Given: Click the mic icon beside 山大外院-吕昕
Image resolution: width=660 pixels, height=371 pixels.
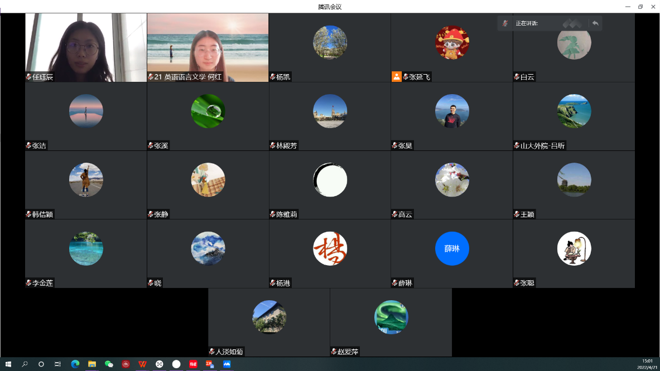Looking at the screenshot, I should tap(517, 145).
